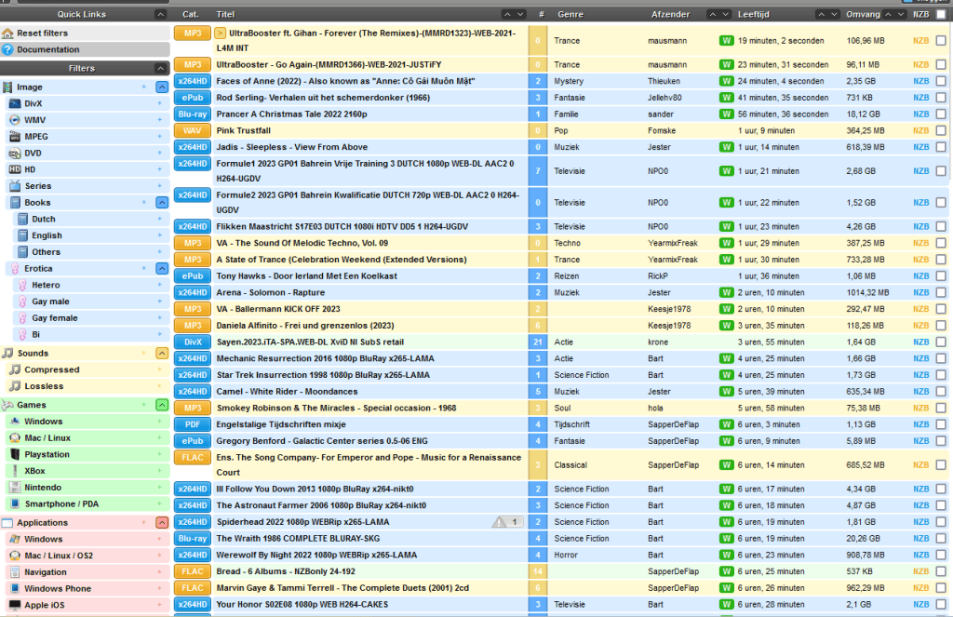This screenshot has height=617, width=953.
Task: Click the Documentation question mark icon
Action: click(8, 49)
